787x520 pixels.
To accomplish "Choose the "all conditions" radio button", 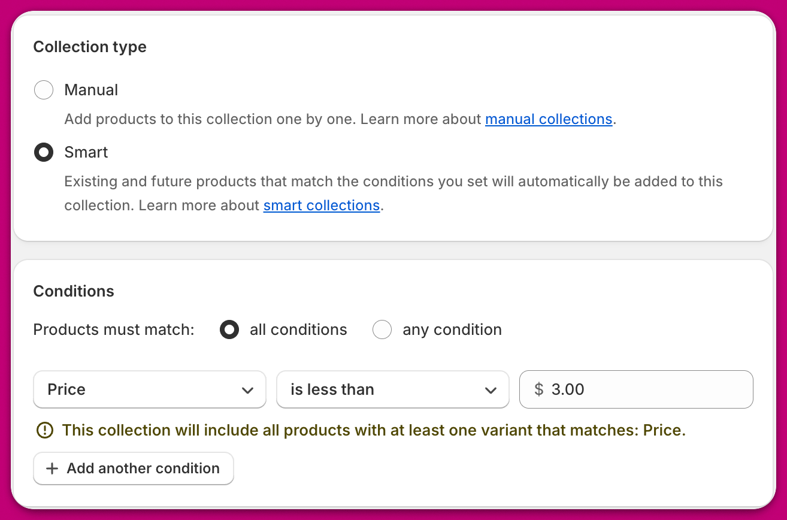I will tap(229, 330).
